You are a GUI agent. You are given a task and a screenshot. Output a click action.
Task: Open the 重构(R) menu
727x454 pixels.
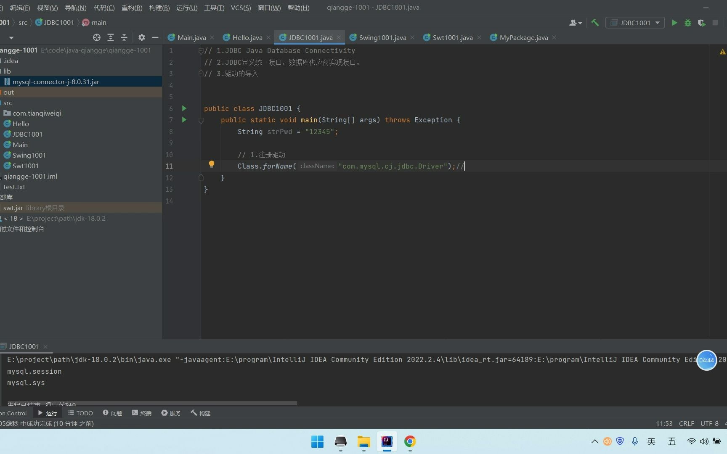tap(132, 8)
